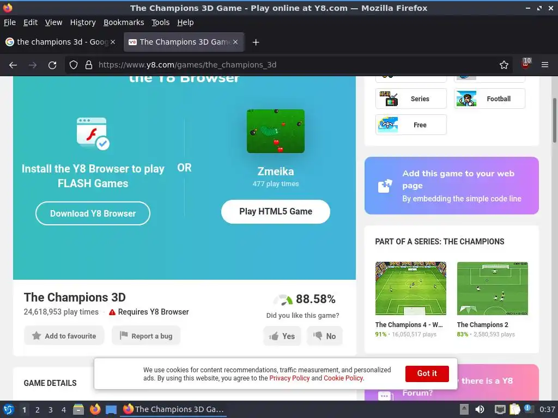Viewport: 558px width, 418px height.
Task: Open the Edit menu
Action: click(x=31, y=22)
